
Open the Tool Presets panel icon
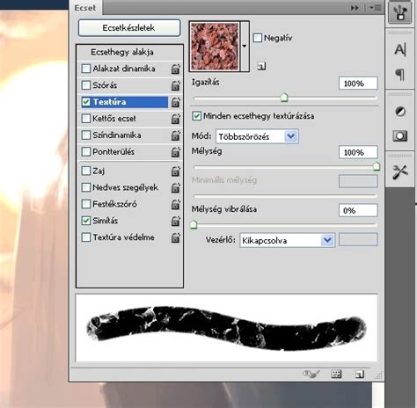(x=400, y=171)
